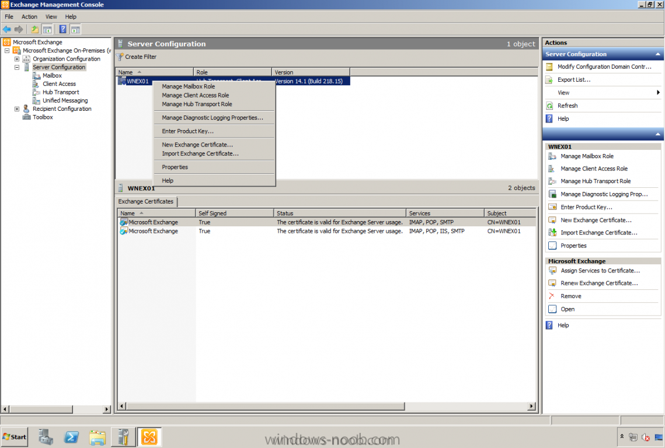Click the Renew Exchange Certificate icon
Image resolution: width=665 pixels, height=448 pixels.
pos(552,283)
